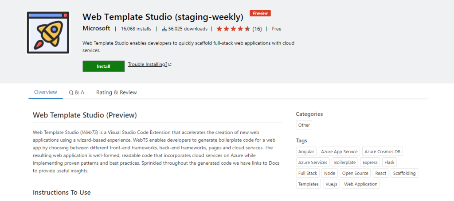Click the Instructions To Use heading
The image size is (454, 201).
click(62, 192)
